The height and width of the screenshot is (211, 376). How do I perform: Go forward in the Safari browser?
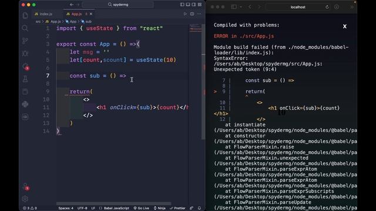(259, 7)
